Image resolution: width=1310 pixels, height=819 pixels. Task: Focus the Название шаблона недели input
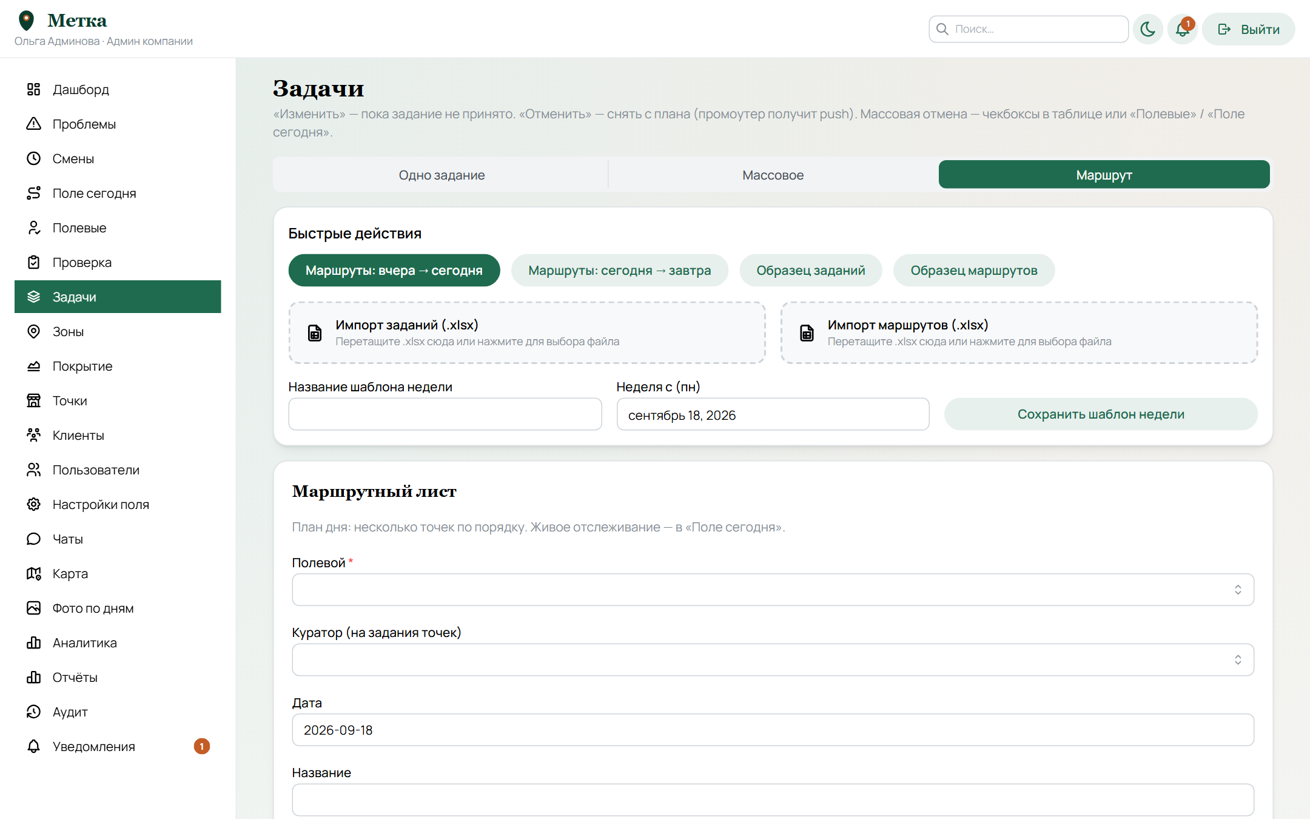(x=445, y=414)
